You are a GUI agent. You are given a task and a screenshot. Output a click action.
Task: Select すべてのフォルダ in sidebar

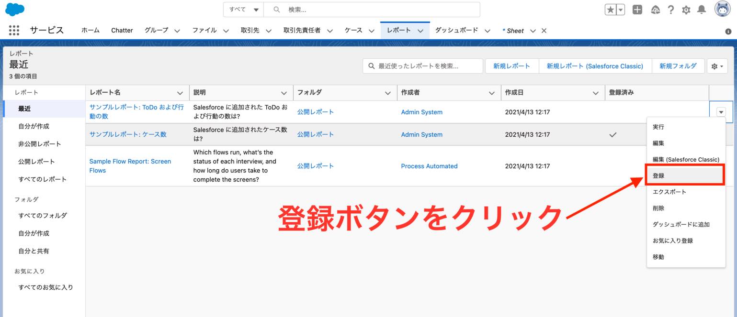(x=44, y=216)
